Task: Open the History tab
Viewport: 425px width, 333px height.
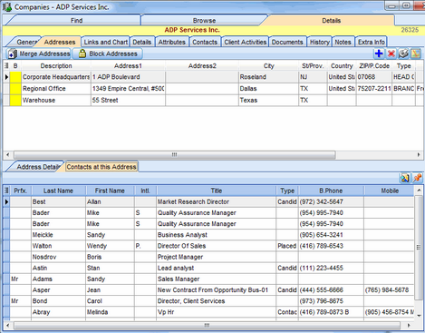Action: [320, 42]
